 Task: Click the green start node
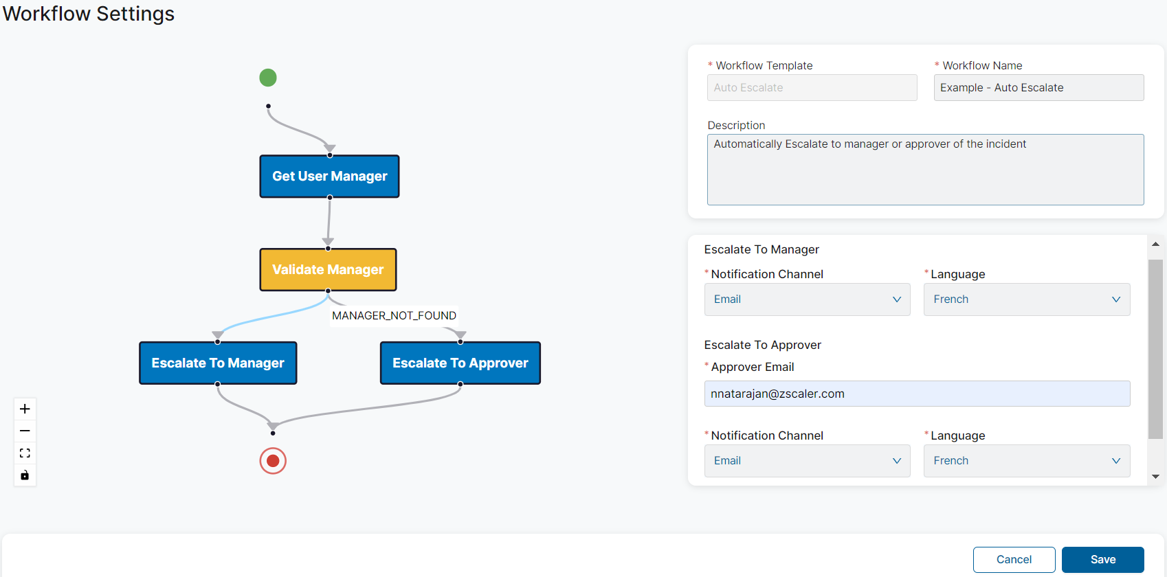(x=268, y=78)
